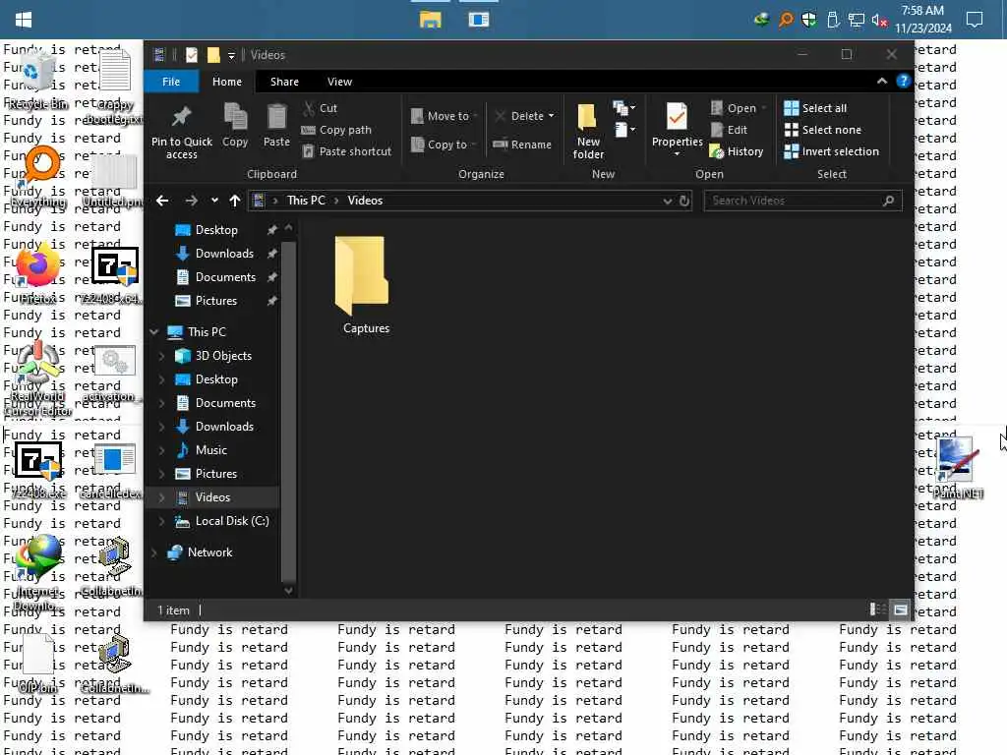Go back with the Back arrow

(162, 201)
